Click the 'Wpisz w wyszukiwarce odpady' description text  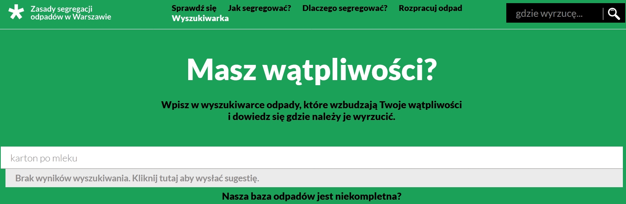pyautogui.click(x=312, y=111)
